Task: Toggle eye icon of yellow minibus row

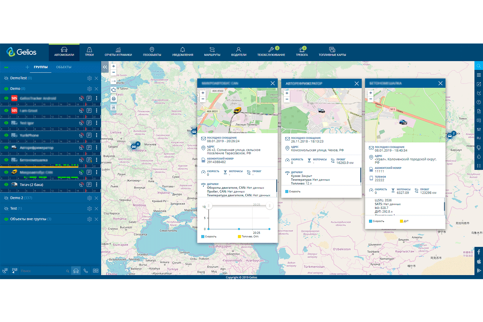Action: pos(6,172)
